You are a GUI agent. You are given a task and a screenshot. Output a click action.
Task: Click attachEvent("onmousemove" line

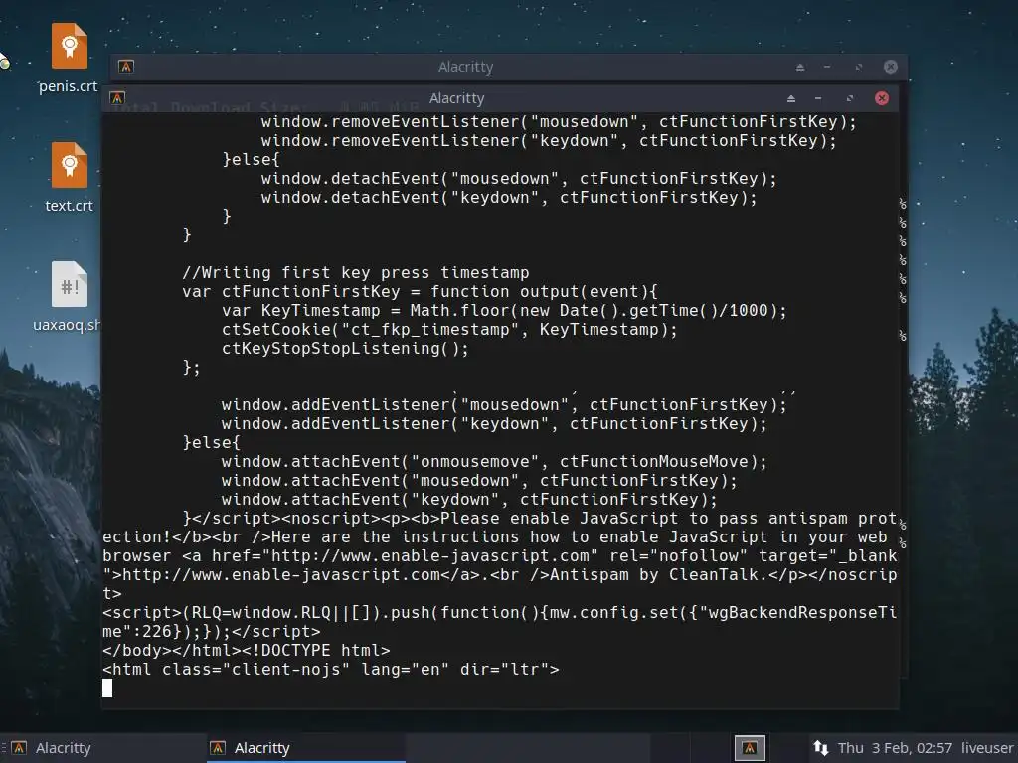(493, 461)
